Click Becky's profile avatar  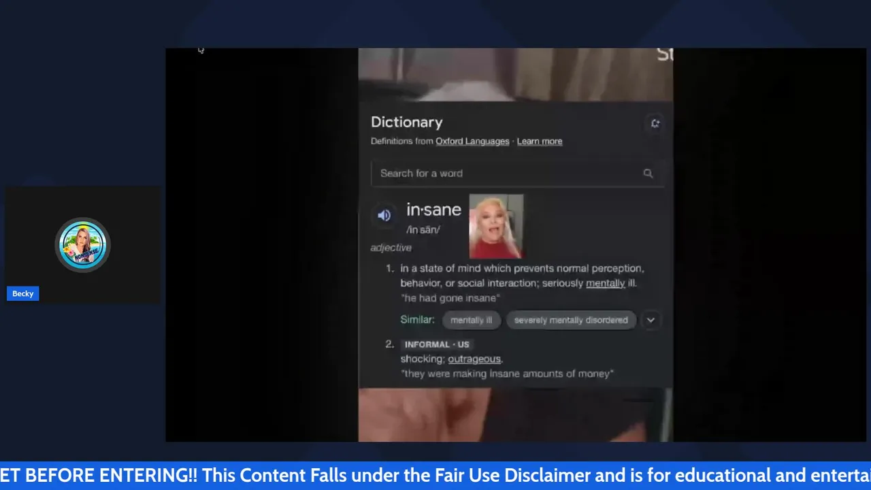(83, 245)
